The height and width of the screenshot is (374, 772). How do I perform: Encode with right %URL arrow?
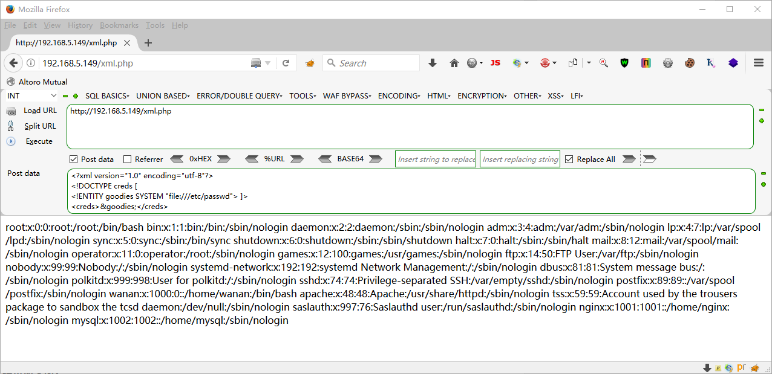(296, 159)
